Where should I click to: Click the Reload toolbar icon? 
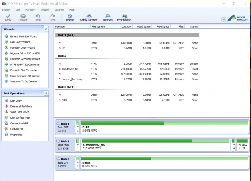click(70, 17)
